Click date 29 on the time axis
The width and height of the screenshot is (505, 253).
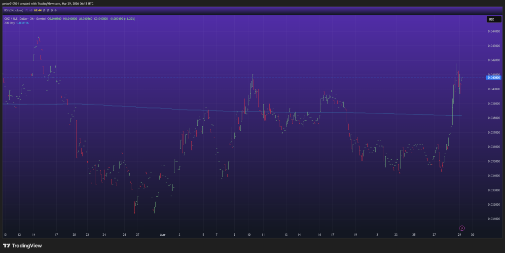459,235
